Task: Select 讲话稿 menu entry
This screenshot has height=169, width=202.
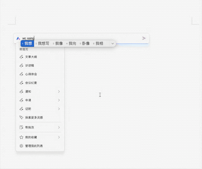Action: tap(40, 66)
